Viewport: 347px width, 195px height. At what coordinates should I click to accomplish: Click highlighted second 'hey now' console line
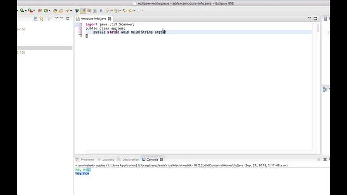click(82, 173)
